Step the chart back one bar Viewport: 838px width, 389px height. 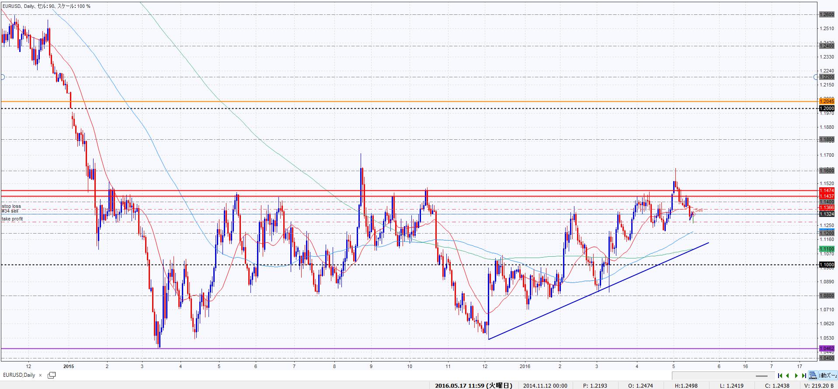pyautogui.click(x=788, y=375)
